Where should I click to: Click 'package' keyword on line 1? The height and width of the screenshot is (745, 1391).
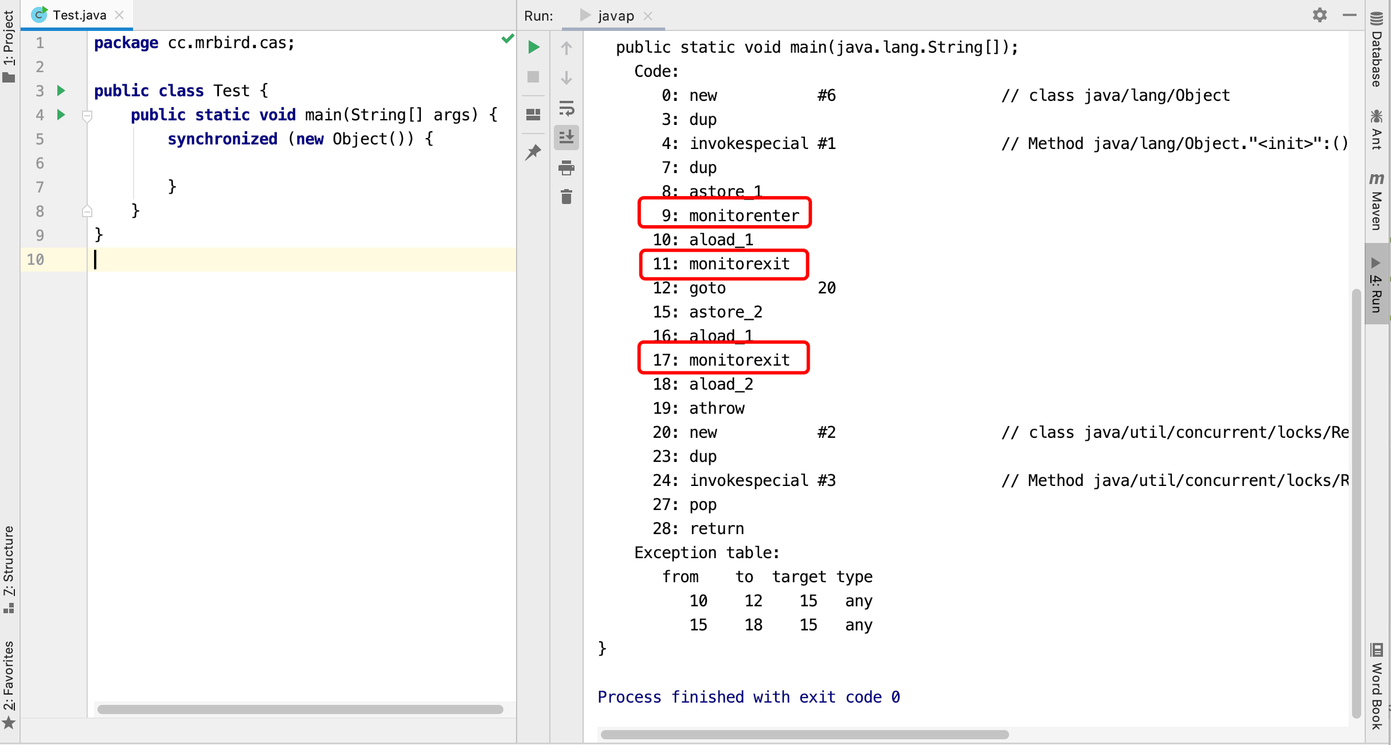[x=126, y=43]
